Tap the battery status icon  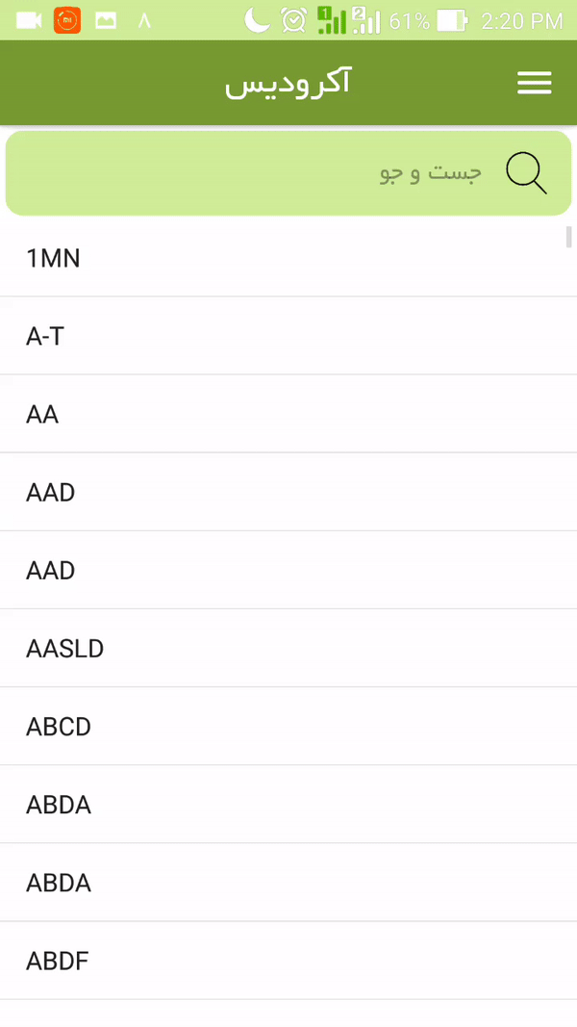pos(452,20)
